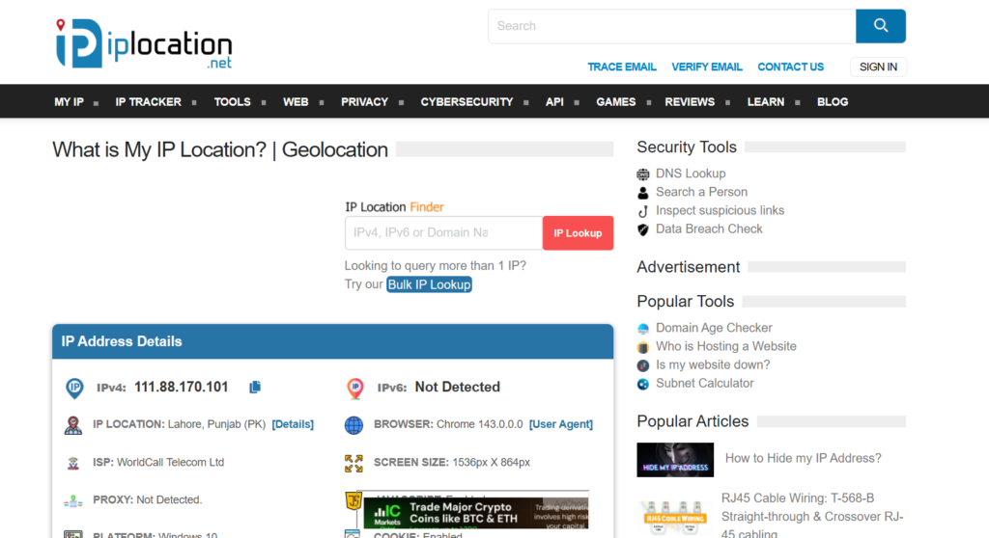
Task: Click the Proxy icon
Action: (73, 500)
